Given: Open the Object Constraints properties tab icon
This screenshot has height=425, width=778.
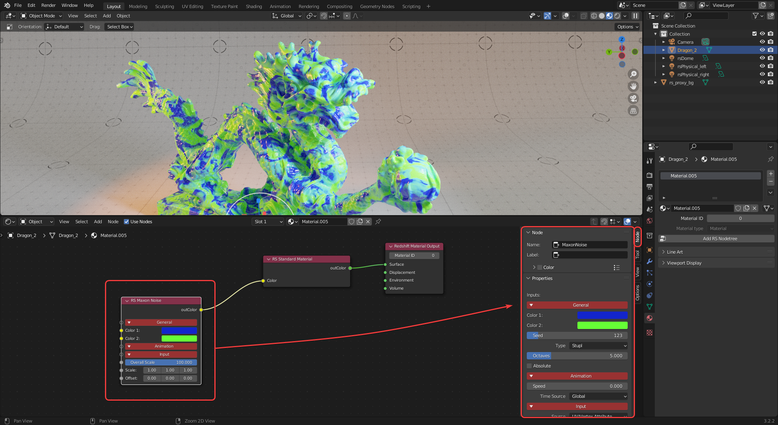Looking at the screenshot, I should (650, 295).
